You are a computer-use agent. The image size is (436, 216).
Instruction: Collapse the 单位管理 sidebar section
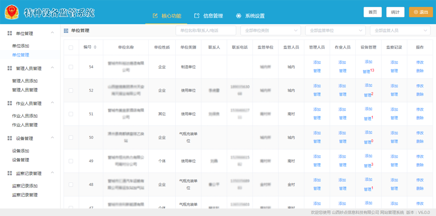click(x=53, y=33)
